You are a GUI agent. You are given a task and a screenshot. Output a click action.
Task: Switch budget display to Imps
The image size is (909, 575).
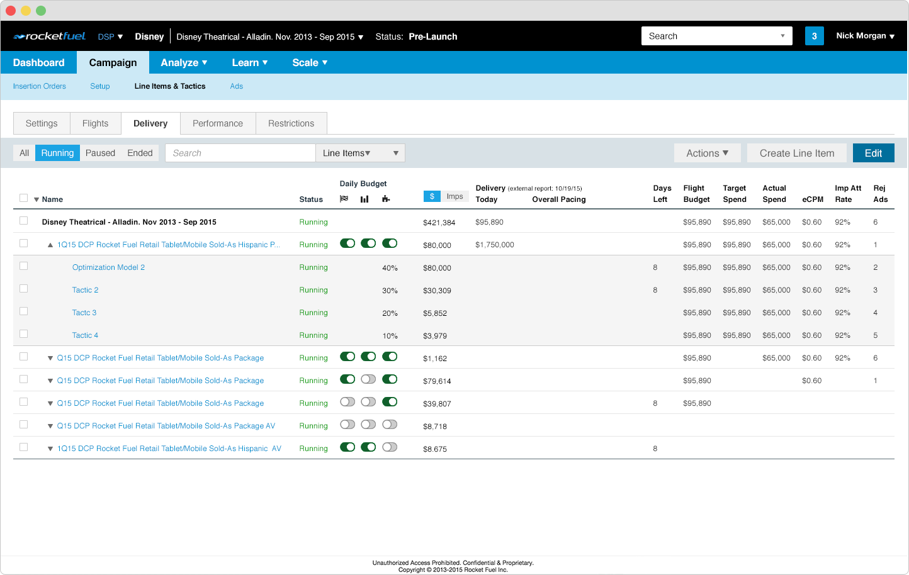[x=455, y=196]
